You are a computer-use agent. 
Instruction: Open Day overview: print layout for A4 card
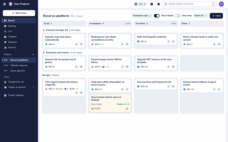(x=156, y=84)
